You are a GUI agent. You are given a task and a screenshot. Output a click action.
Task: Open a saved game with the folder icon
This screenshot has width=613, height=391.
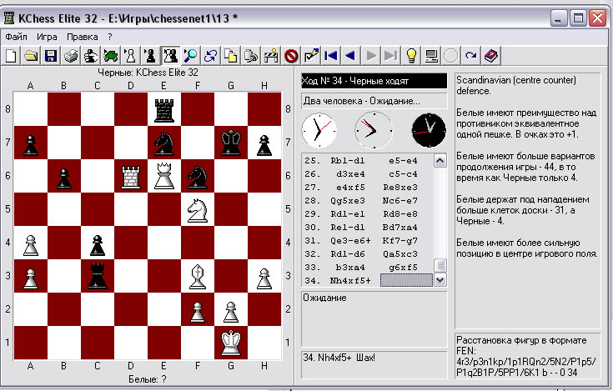[x=31, y=56]
